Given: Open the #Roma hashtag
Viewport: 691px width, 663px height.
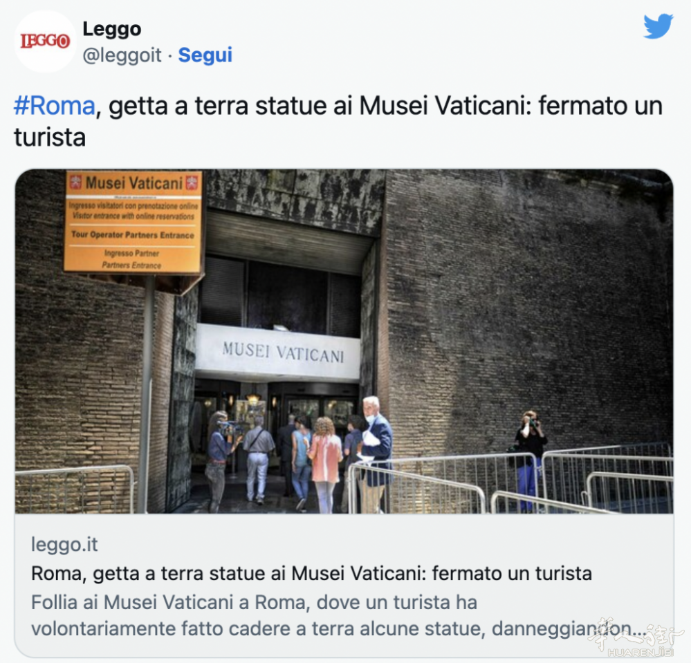Looking at the screenshot, I should (x=55, y=106).
